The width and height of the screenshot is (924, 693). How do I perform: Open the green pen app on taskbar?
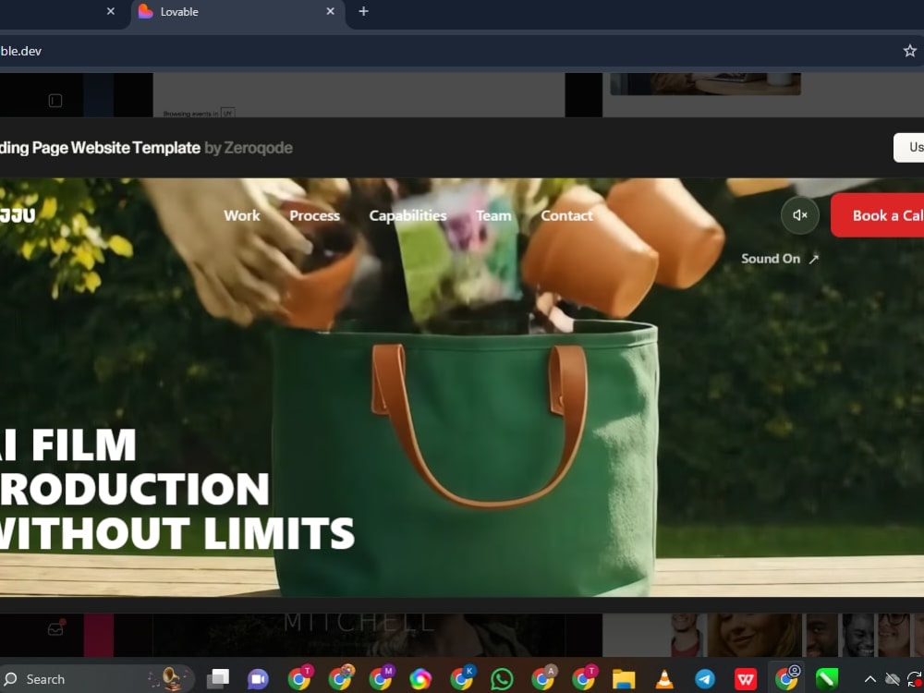pyautogui.click(x=827, y=679)
